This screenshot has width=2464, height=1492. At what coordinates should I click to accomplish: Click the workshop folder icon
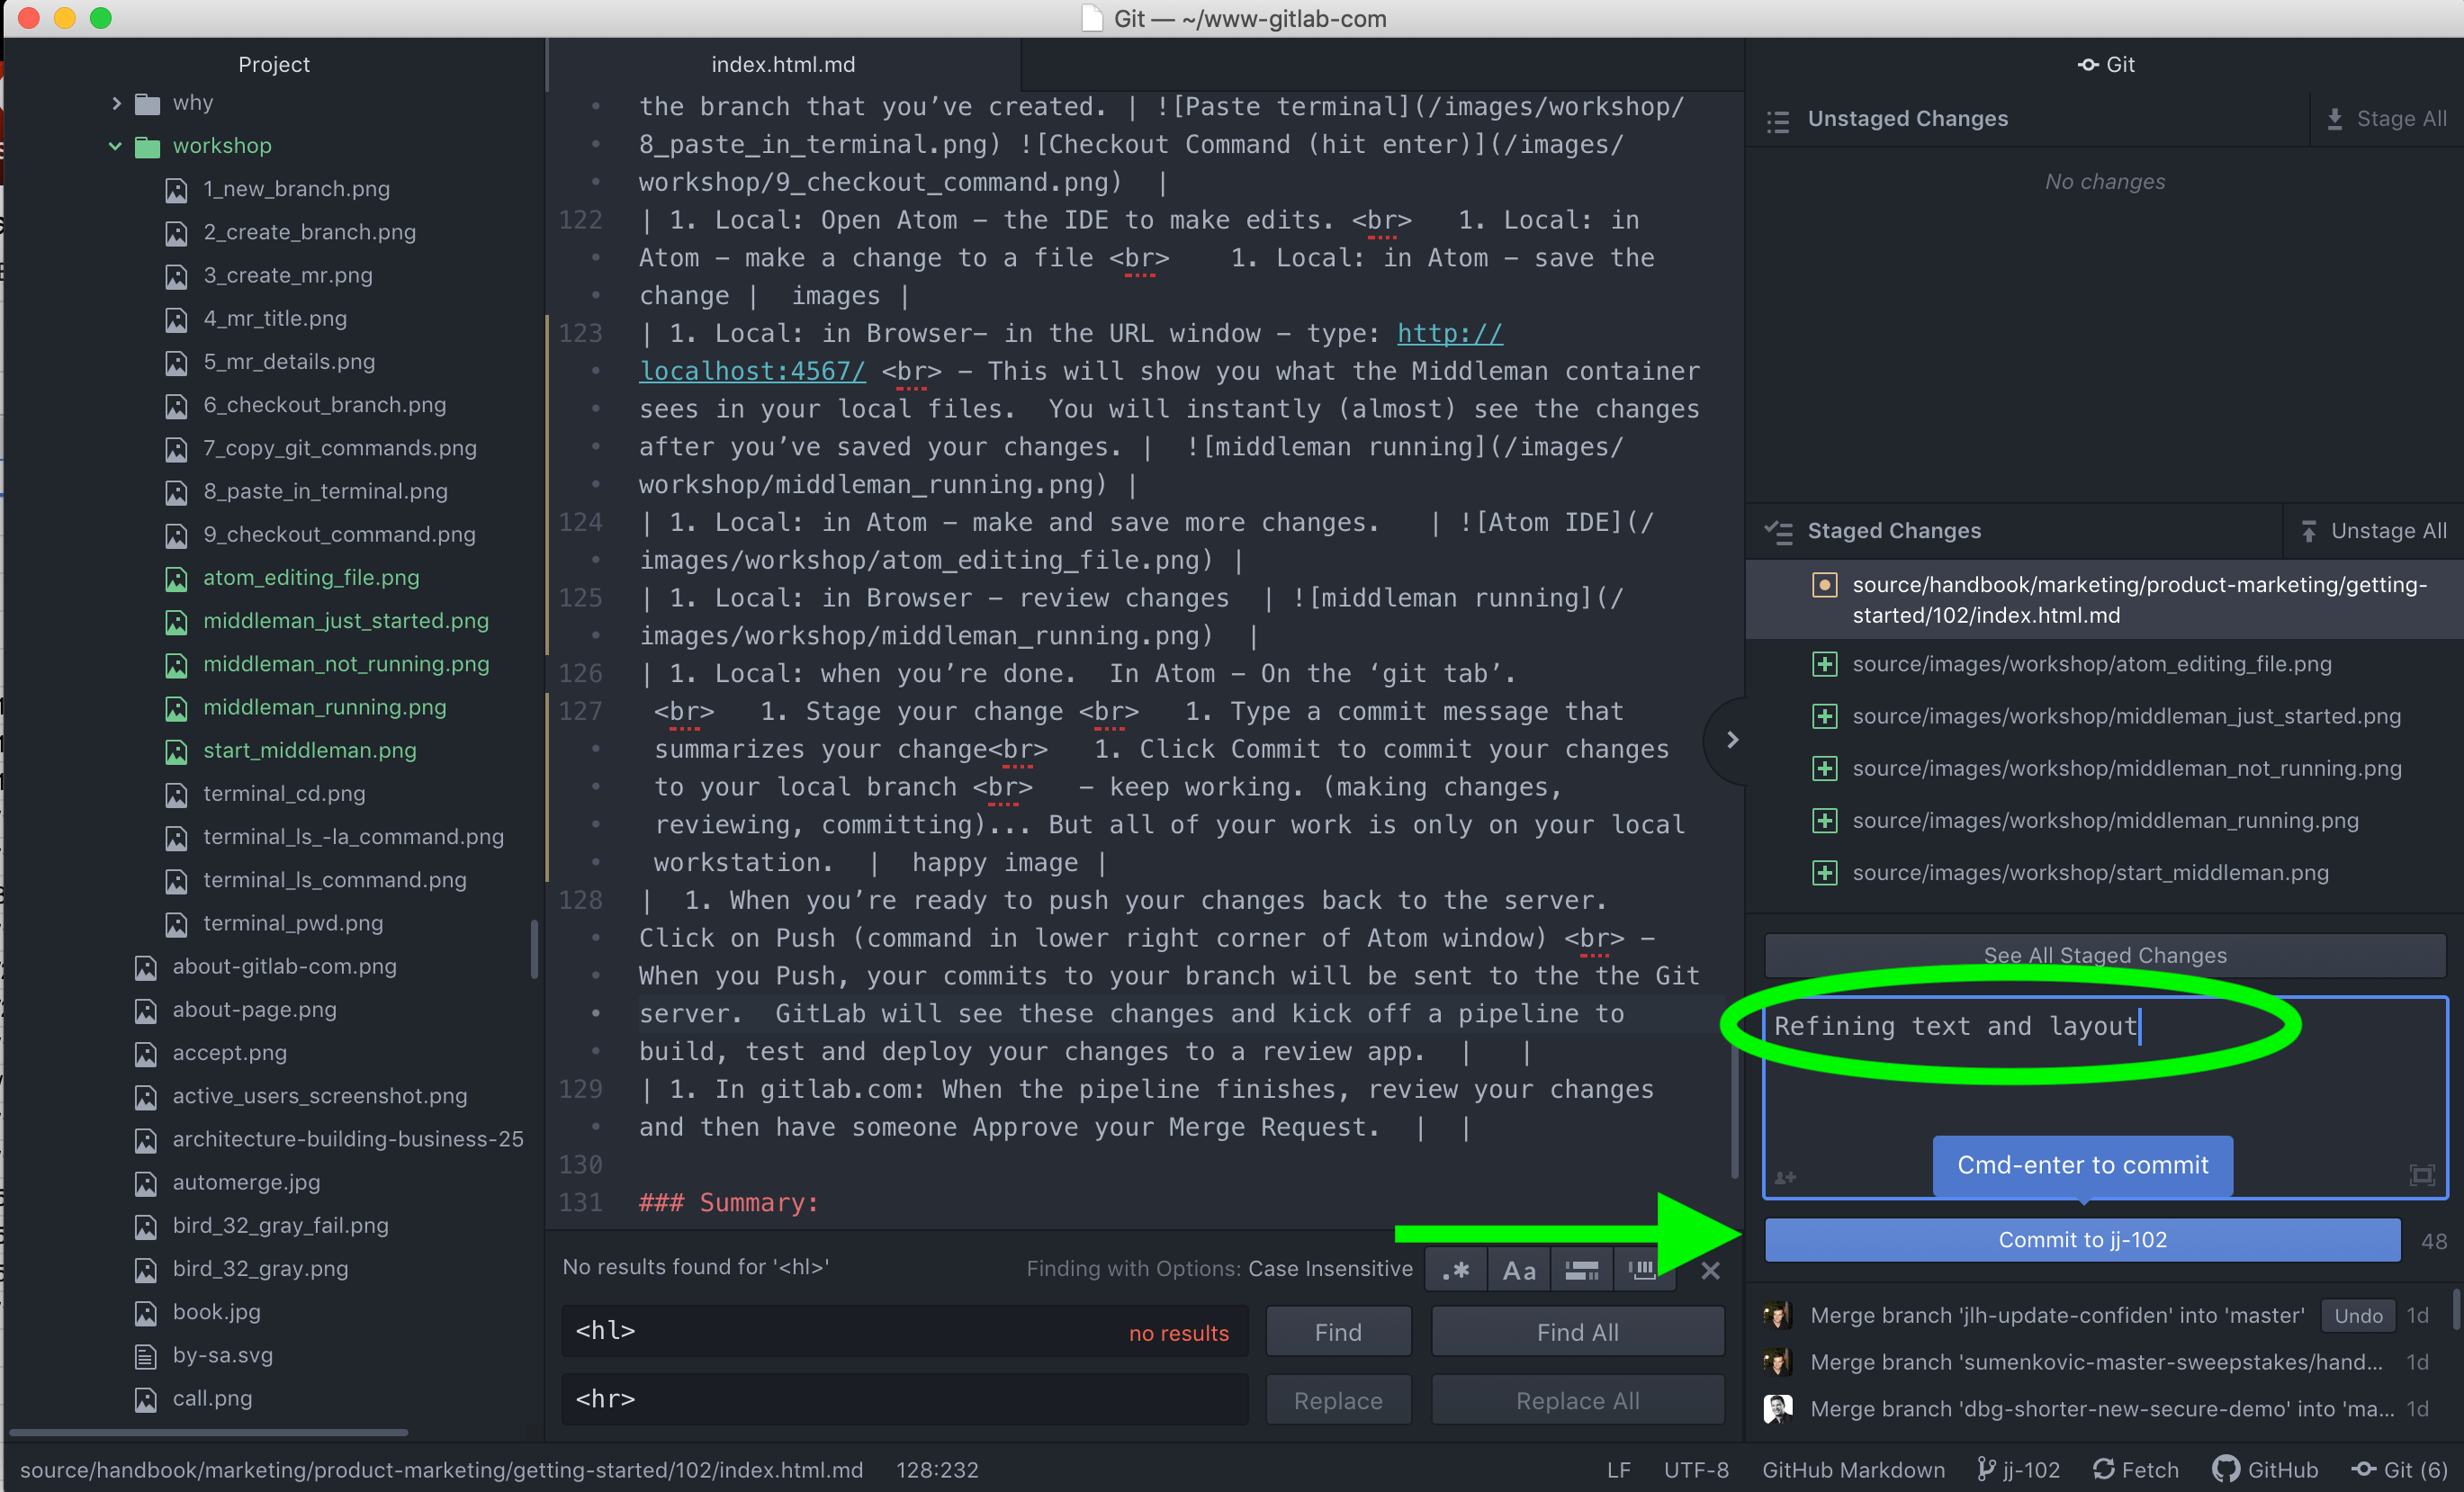click(147, 147)
